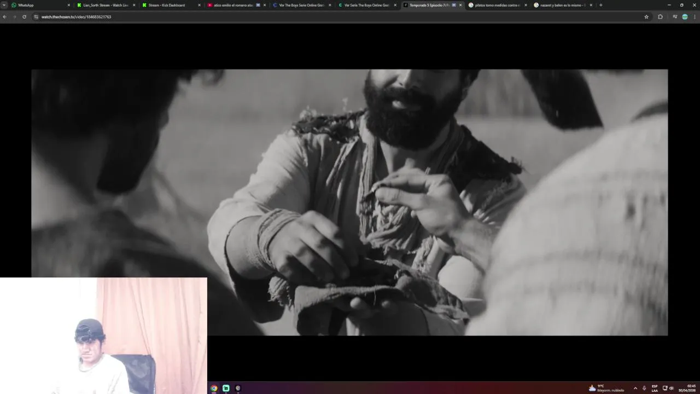The image size is (700, 394).
Task: Open the Lian_Sorth Stream tab
Action: (x=106, y=5)
